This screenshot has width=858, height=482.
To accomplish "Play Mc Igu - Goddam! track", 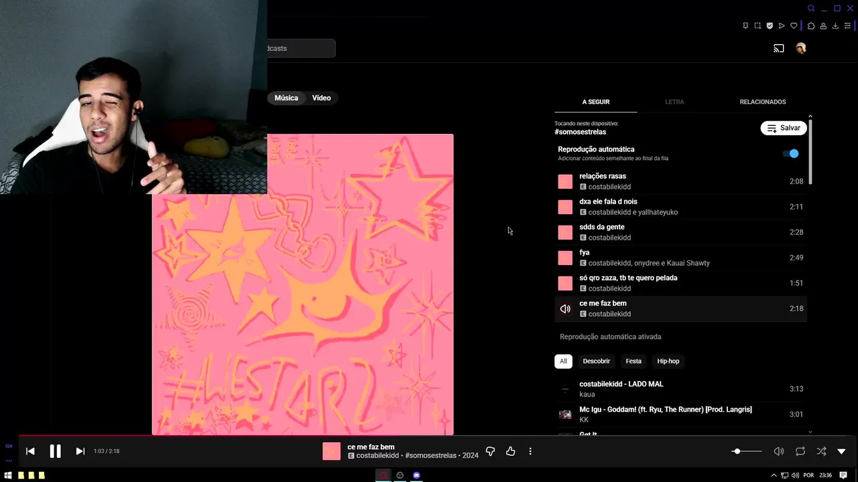I will click(680, 414).
